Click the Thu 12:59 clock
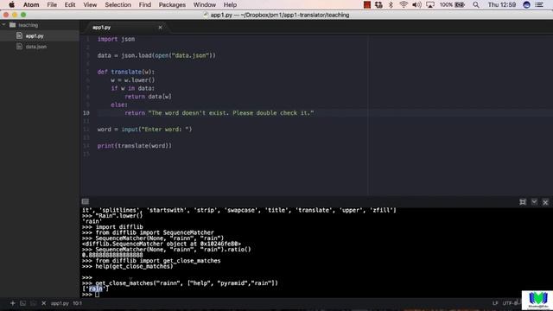 [502, 4]
